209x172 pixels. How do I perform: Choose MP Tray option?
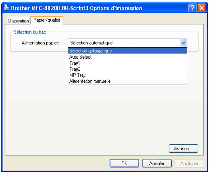click(x=127, y=75)
